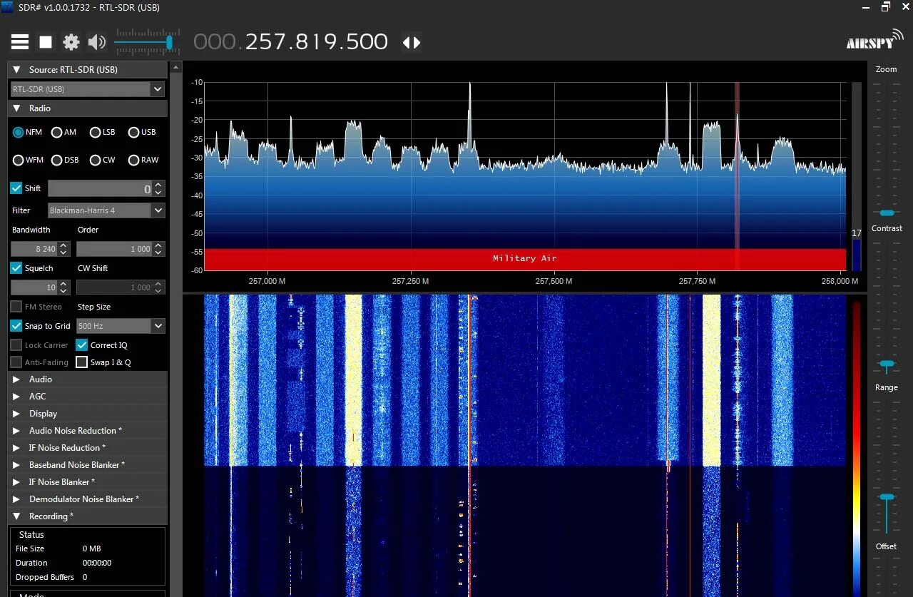
Task: Toggle the Correct IQ checkbox
Action: (x=81, y=345)
